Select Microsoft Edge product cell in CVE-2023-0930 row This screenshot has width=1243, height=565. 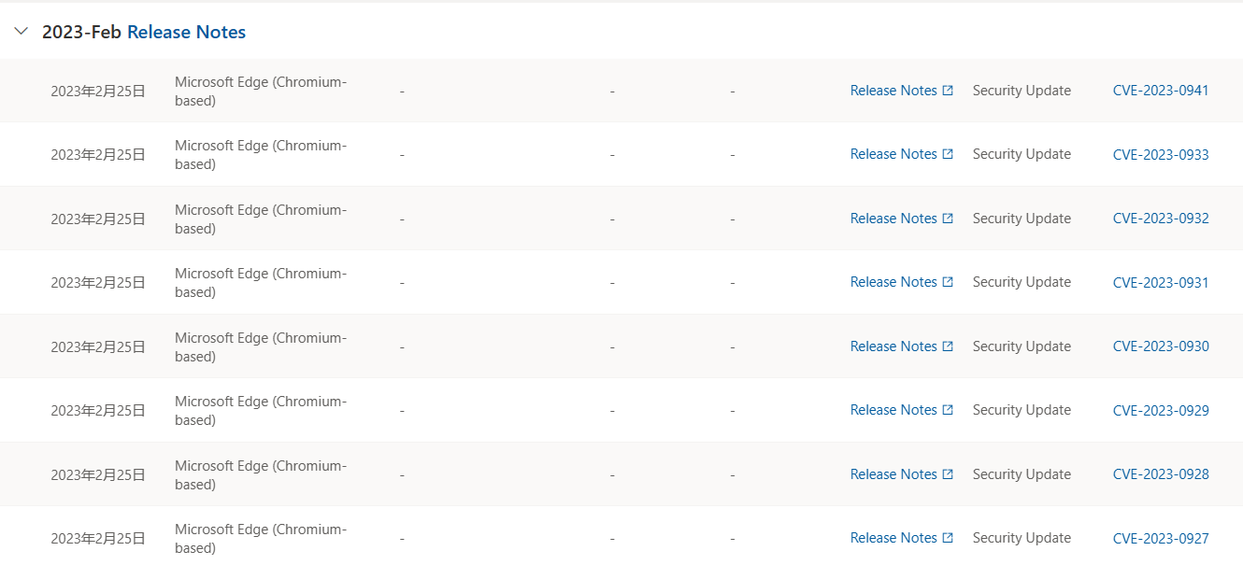pos(260,346)
